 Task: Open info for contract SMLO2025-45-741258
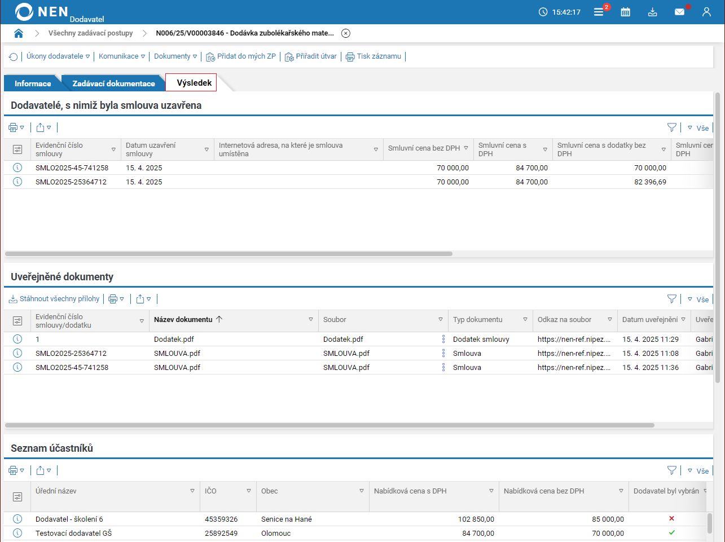click(x=17, y=168)
